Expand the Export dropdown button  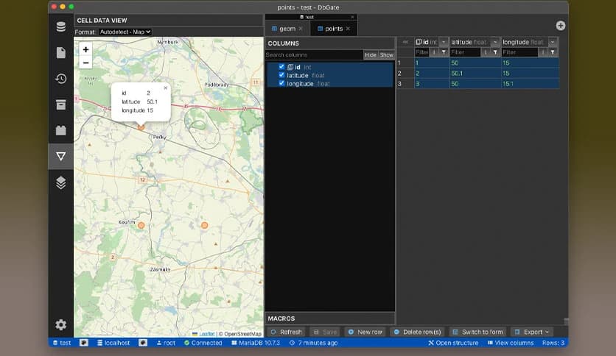[x=531, y=332]
